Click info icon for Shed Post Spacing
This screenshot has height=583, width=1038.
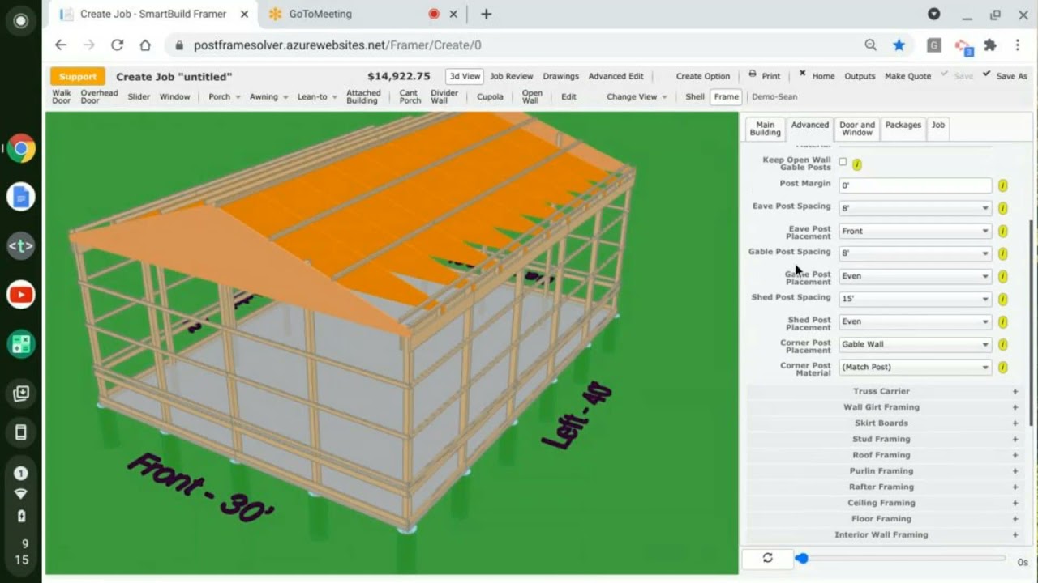pos(1002,299)
